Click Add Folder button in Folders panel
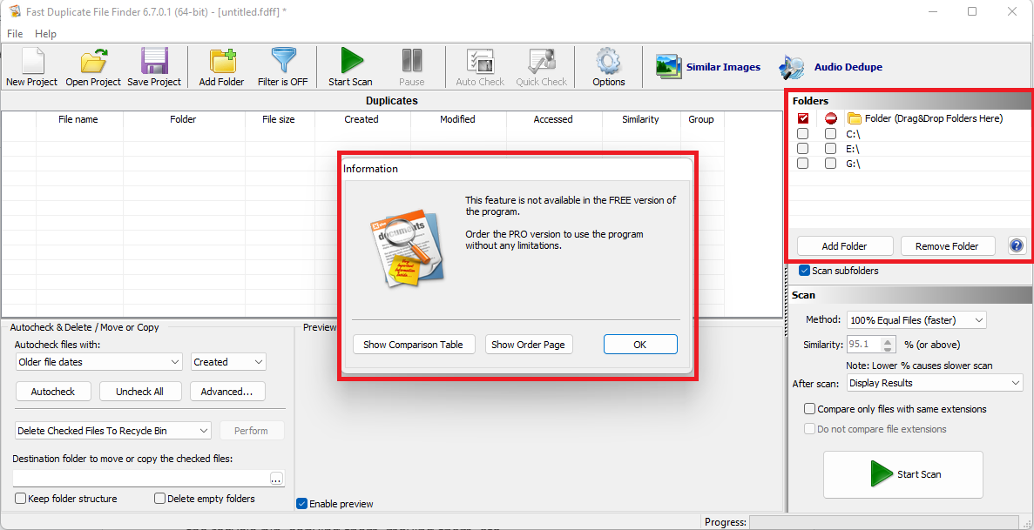This screenshot has height=530, width=1034. tap(845, 246)
